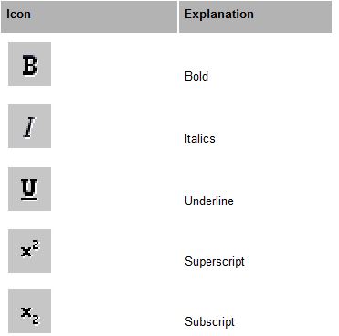Image resolution: width=339 pixels, height=336 pixels.
Task: Select the Italics explanation text
Action: [x=199, y=138]
